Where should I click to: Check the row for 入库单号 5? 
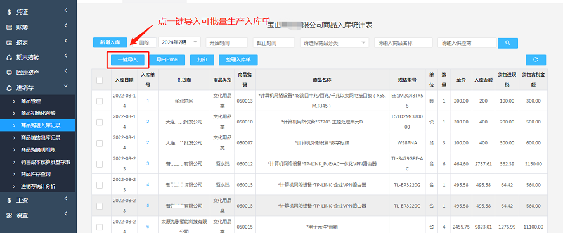[x=100, y=206]
